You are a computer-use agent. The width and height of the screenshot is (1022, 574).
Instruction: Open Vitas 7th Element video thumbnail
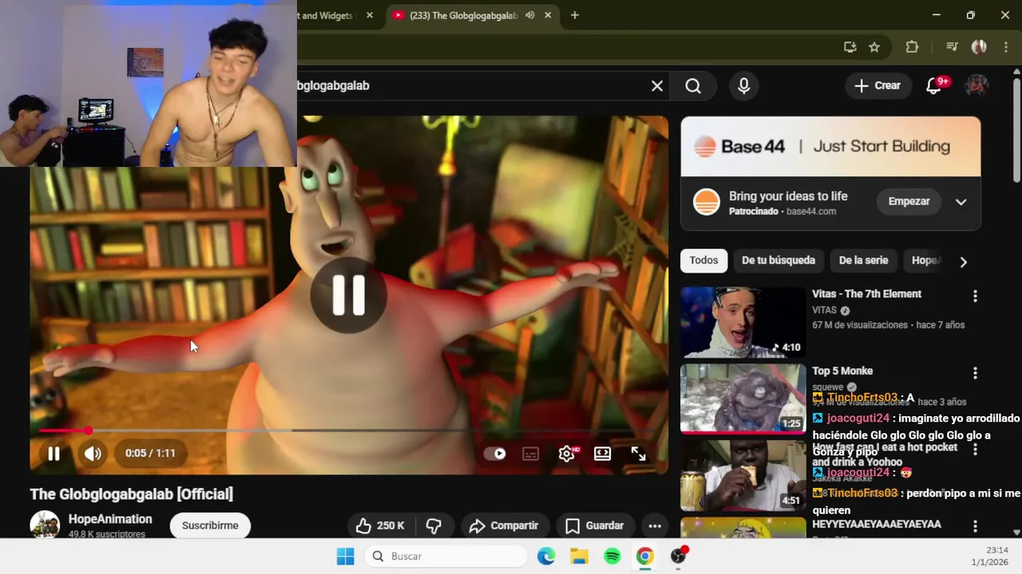[743, 322]
